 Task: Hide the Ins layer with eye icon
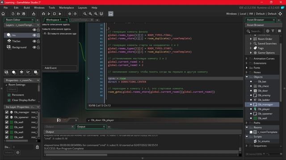pyautogui.click(x=34, y=35)
